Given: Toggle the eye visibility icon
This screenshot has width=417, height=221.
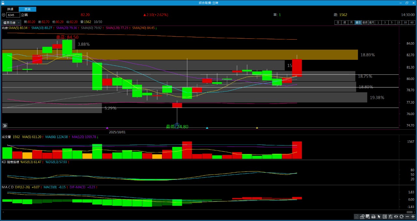Looking at the screenshot, I should (x=396, y=216).
